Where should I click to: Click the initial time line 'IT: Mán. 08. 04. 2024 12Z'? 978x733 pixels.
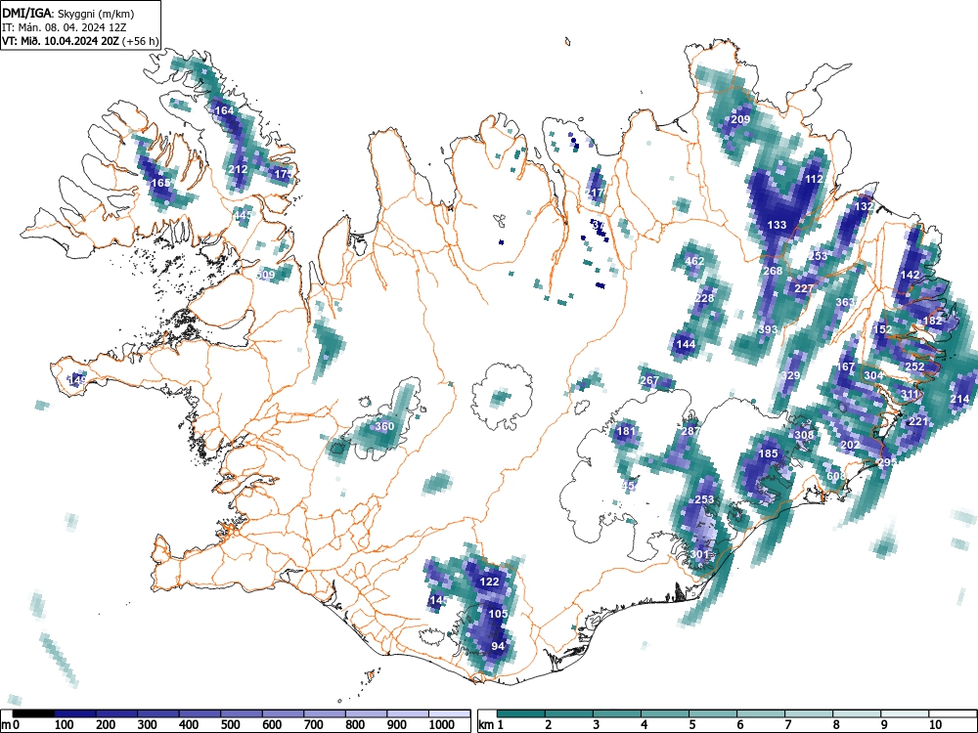click(67, 26)
